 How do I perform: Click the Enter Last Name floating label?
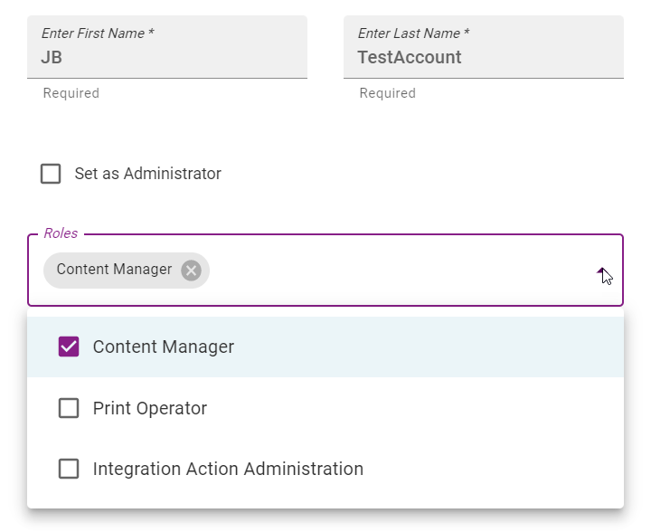(x=413, y=33)
